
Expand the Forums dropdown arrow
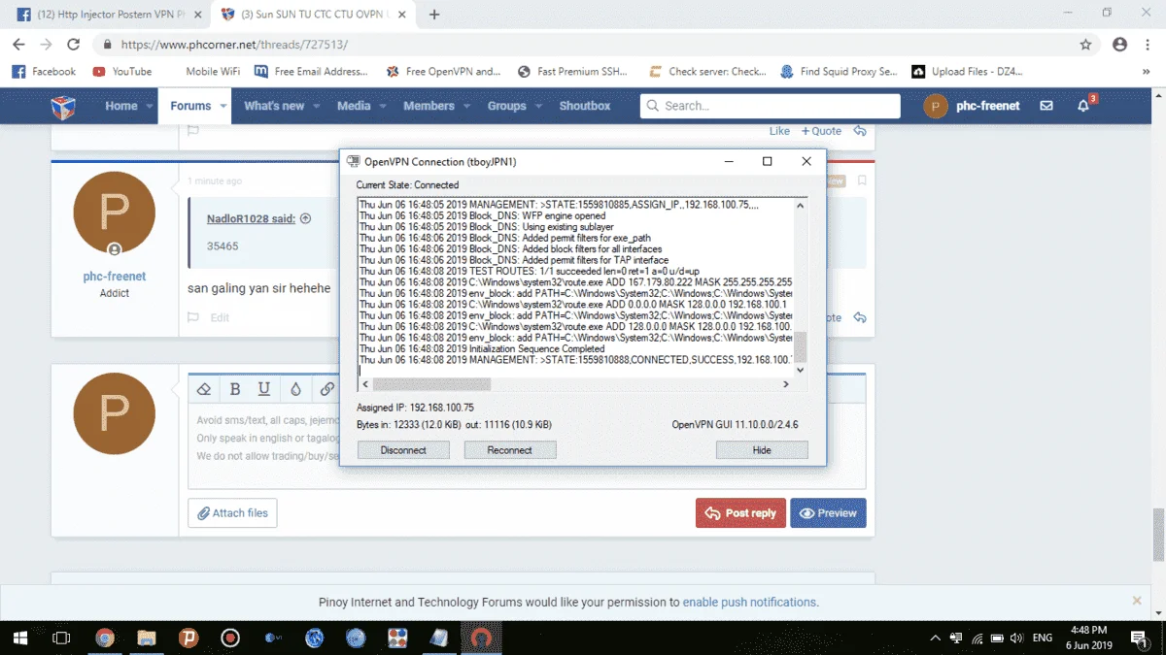223,106
